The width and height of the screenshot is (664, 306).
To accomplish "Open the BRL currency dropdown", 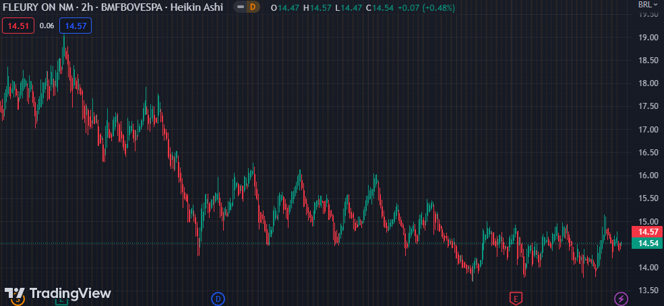I will pyautogui.click(x=648, y=5).
